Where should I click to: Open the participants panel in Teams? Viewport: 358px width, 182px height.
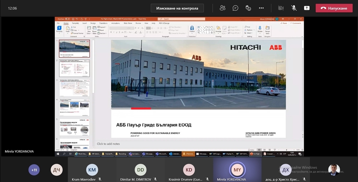(222, 8)
